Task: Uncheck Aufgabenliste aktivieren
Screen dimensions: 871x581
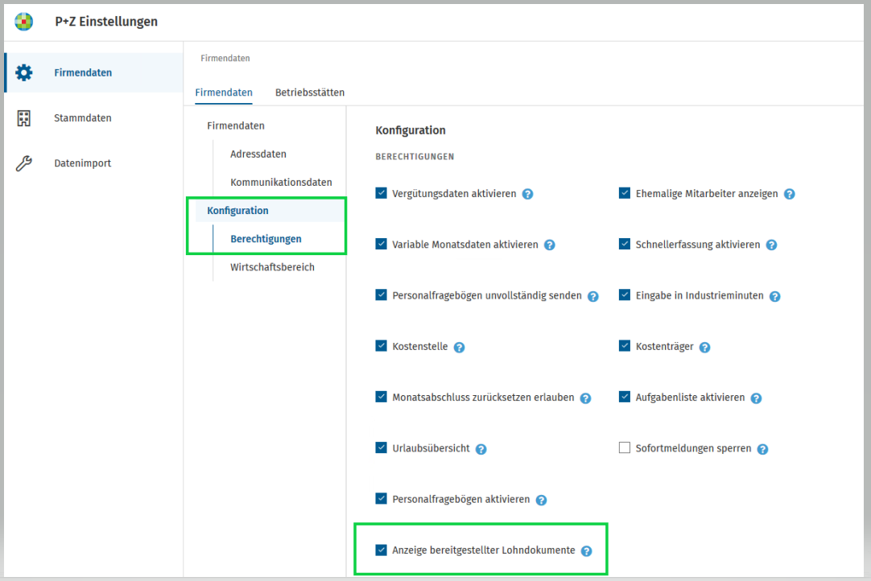Action: [625, 397]
